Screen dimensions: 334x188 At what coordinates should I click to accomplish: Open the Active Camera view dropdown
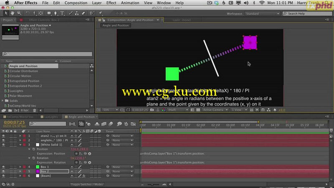215,110
